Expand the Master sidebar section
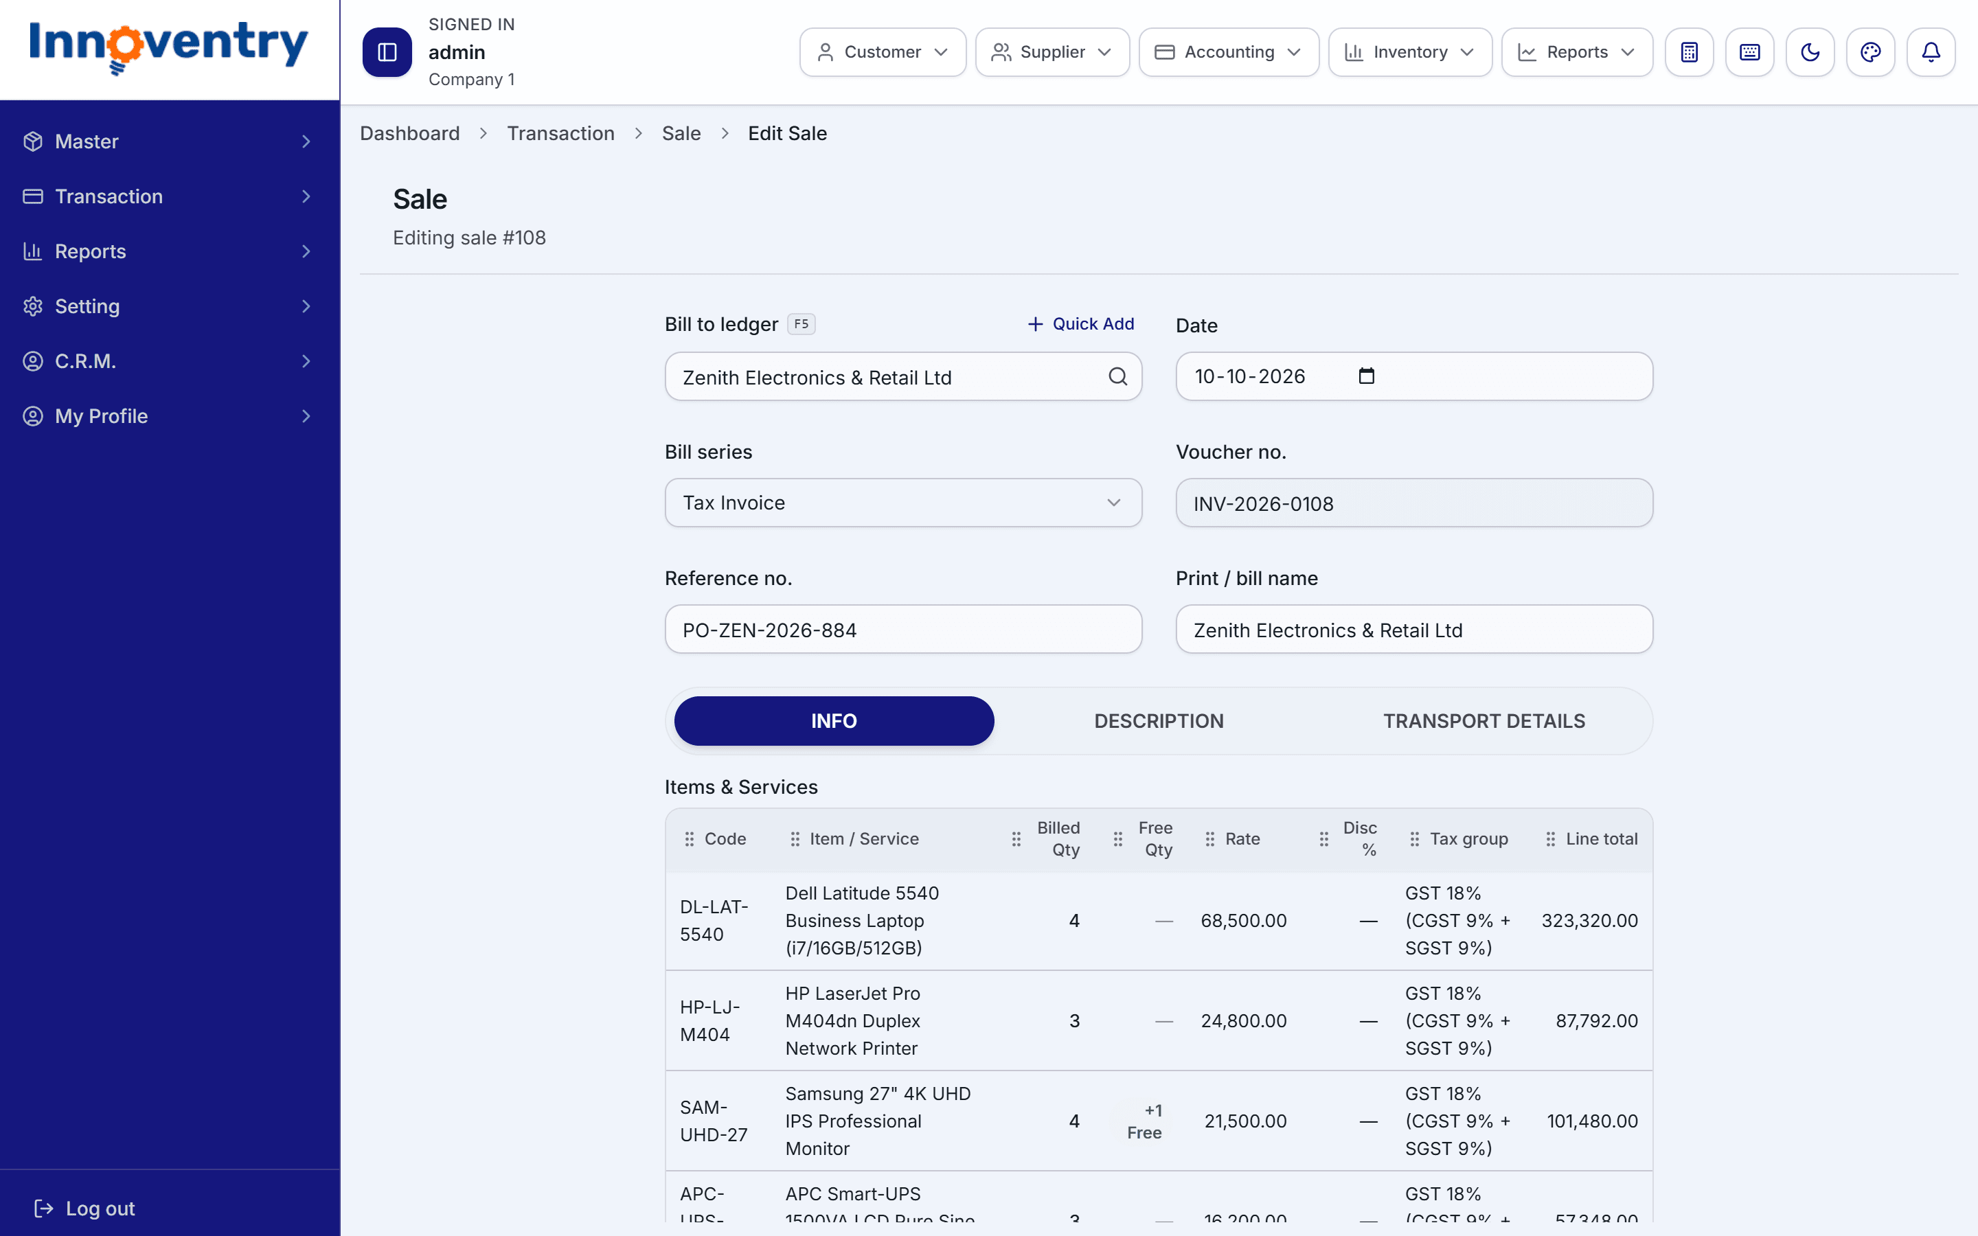The width and height of the screenshot is (1978, 1236). 169,141
